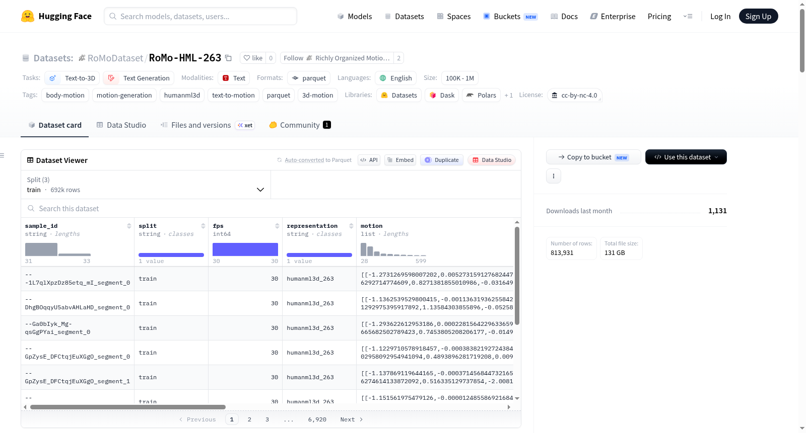Click the Sign Up button
Image resolution: width=806 pixels, height=433 pixels.
click(x=759, y=16)
